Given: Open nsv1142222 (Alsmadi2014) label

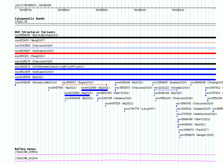Looking at the screenshot, I should [x=172, y=88].
